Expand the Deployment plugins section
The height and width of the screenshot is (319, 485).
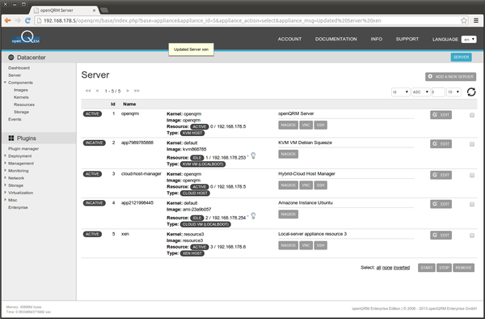[6, 155]
